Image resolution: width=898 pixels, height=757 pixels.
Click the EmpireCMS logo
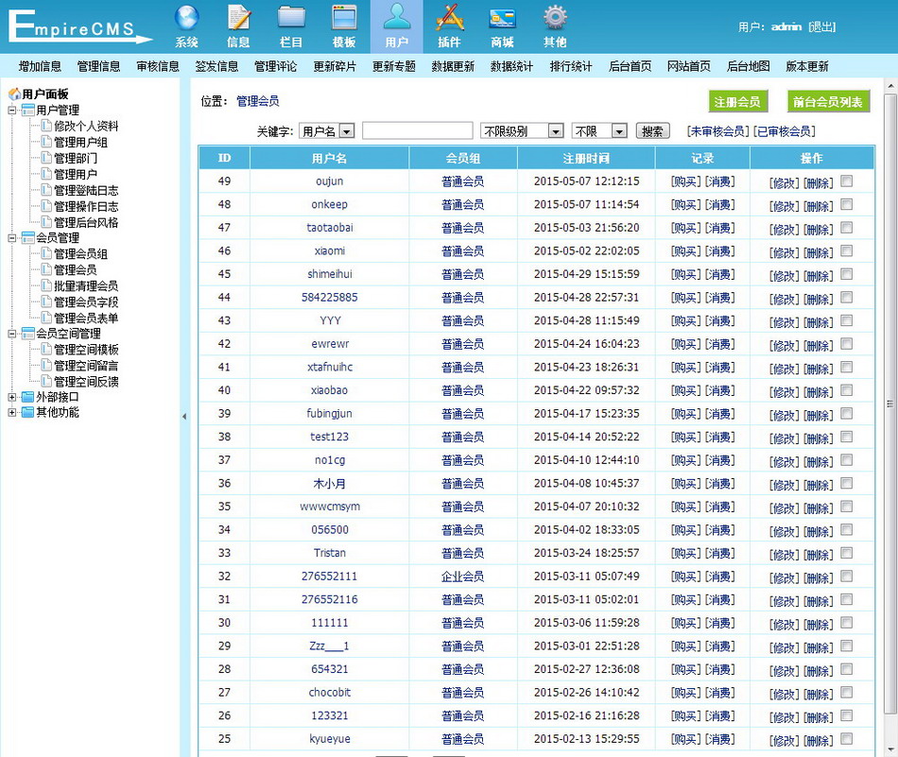coord(79,26)
